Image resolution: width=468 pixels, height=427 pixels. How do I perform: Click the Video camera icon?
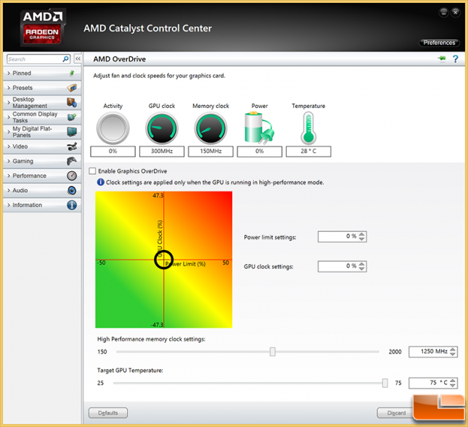click(72, 146)
